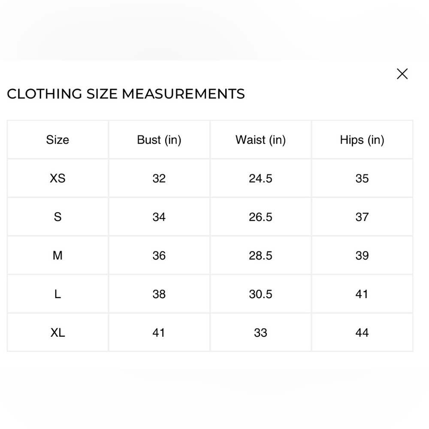Click the M waist value 28.5
This screenshot has width=429, height=429.
click(260, 256)
